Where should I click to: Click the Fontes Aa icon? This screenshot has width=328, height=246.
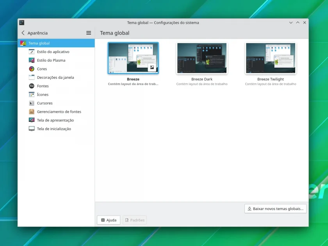coord(32,86)
